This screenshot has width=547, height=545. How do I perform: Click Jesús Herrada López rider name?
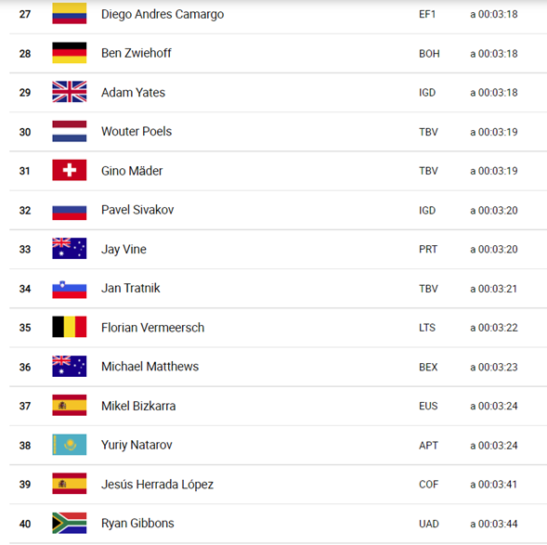point(157,485)
